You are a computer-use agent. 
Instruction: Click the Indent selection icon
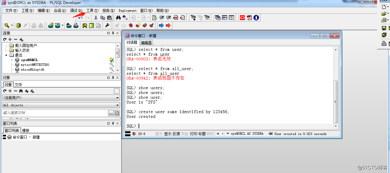tap(162, 18)
